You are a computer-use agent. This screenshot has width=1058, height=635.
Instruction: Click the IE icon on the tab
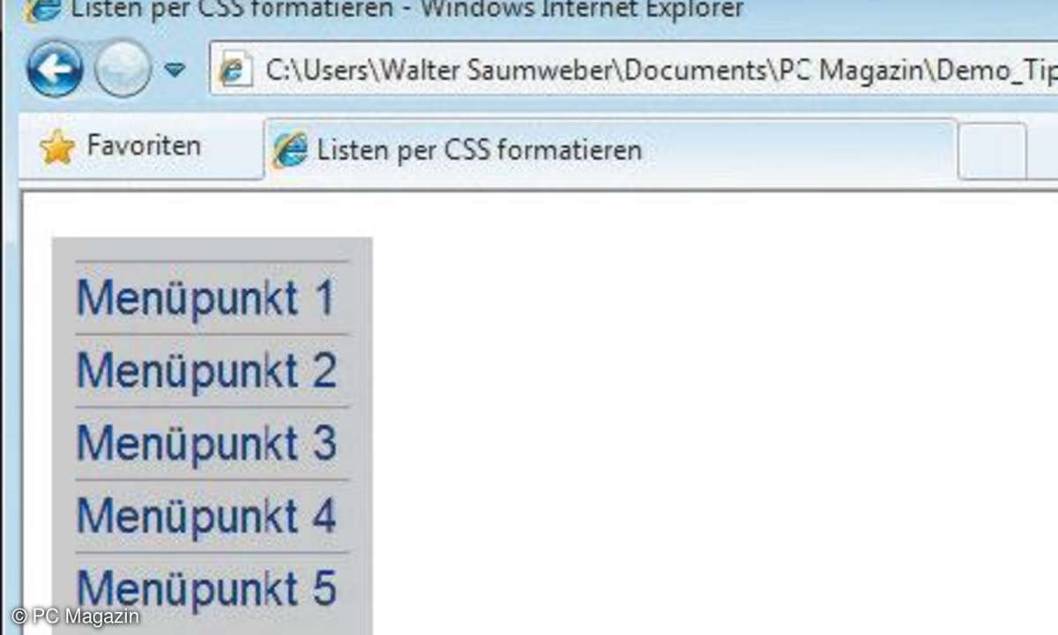tap(290, 150)
